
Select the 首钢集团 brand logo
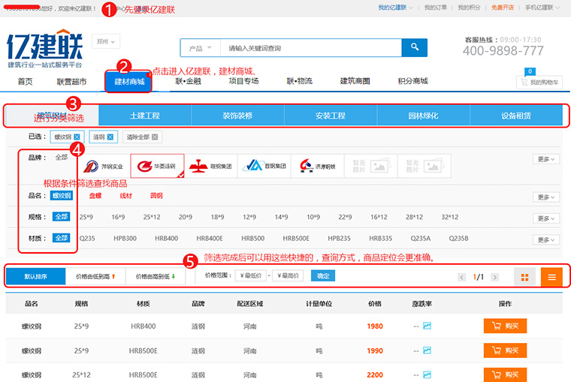coord(263,166)
